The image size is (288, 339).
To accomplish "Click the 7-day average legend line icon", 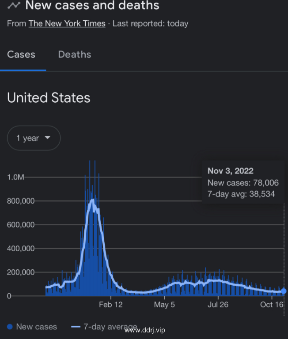I will pos(76,327).
